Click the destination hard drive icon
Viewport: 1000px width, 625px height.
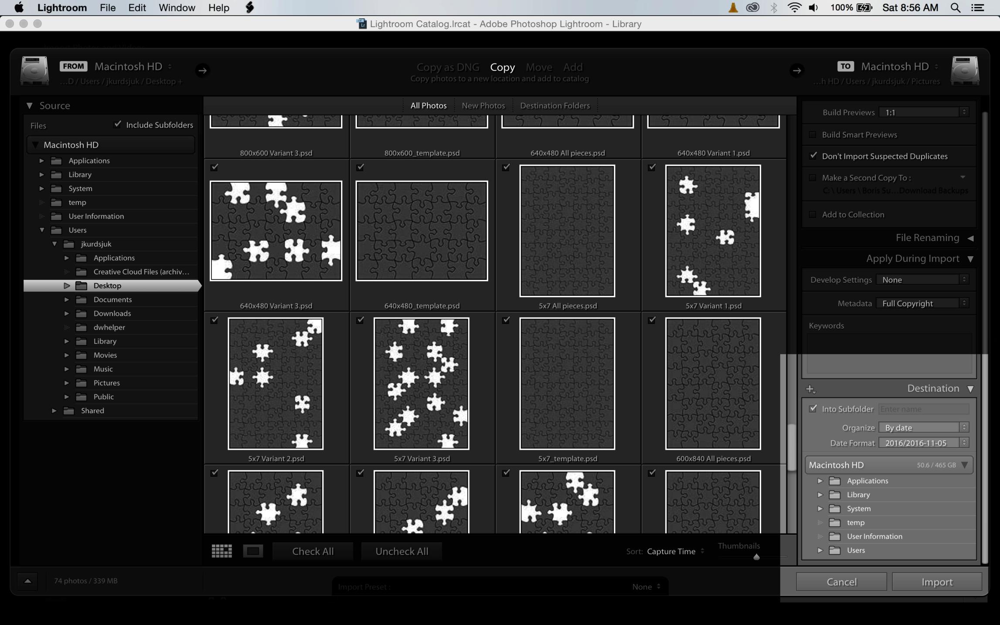pos(965,71)
